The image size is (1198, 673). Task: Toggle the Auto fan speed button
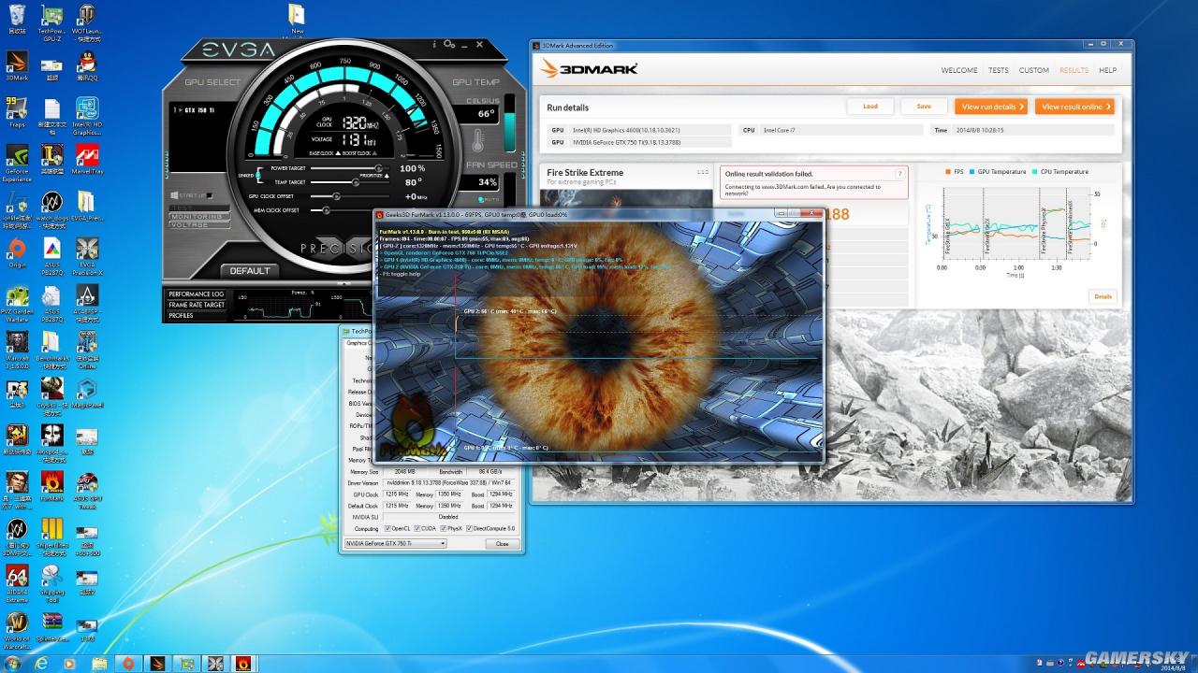[488, 198]
